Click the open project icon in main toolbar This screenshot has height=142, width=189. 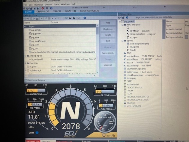point(28,8)
